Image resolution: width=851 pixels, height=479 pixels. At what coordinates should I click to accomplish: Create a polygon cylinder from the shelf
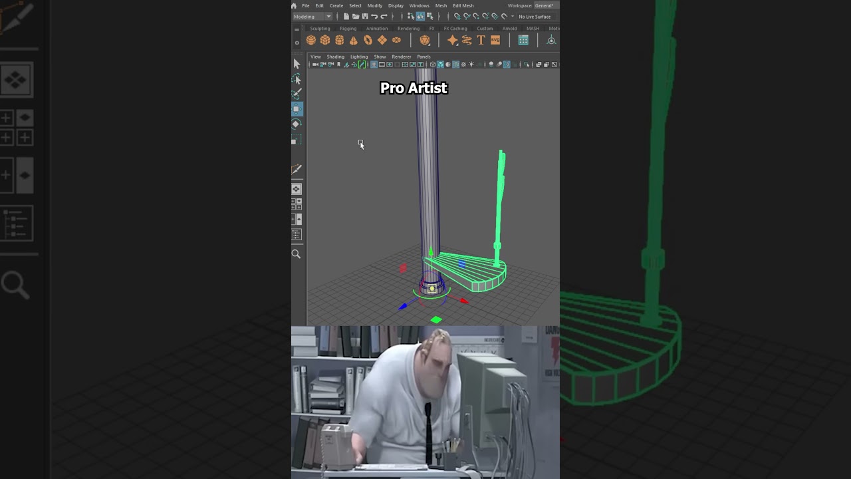340,40
